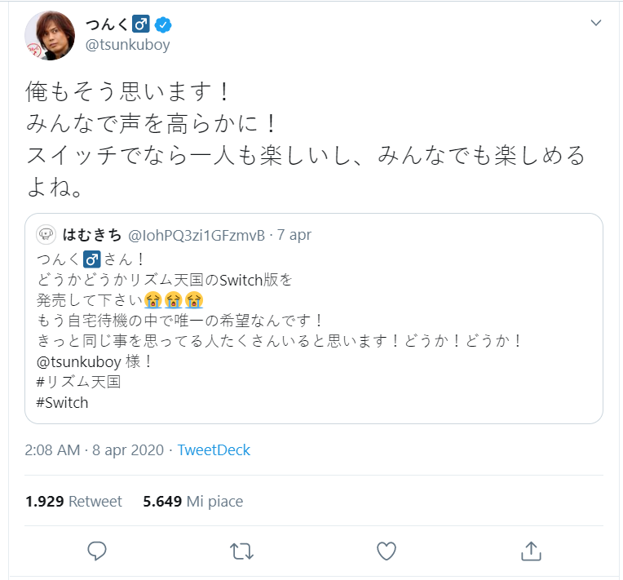Viewport: 623px width, 580px height.
Task: Click the #リズム天国 hashtag
Action: (x=78, y=381)
